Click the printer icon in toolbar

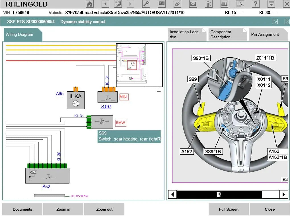point(225,4)
